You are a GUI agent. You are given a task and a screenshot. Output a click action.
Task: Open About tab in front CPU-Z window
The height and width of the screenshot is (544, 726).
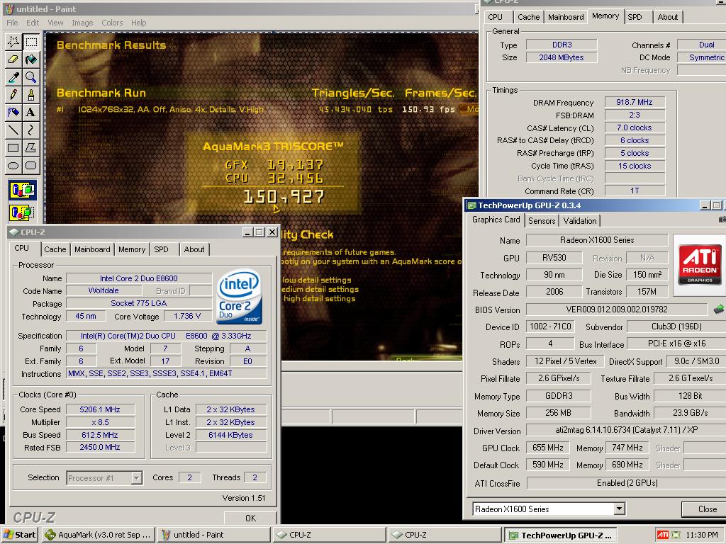[x=194, y=249]
